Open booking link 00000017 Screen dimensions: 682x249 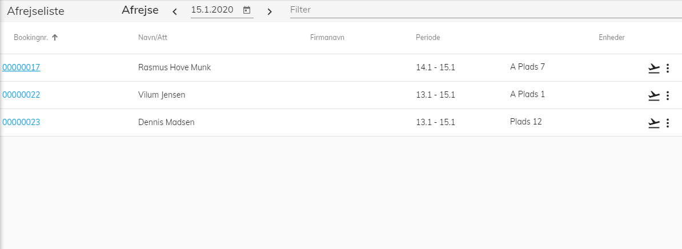click(21, 67)
